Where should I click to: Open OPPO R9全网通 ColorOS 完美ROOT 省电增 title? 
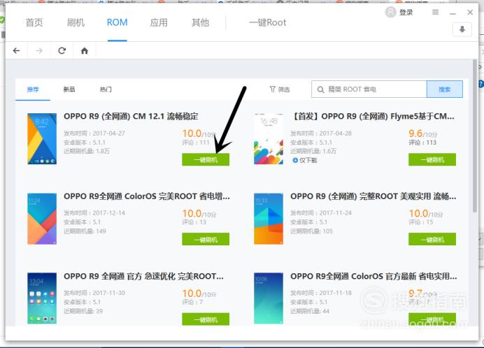click(x=147, y=196)
